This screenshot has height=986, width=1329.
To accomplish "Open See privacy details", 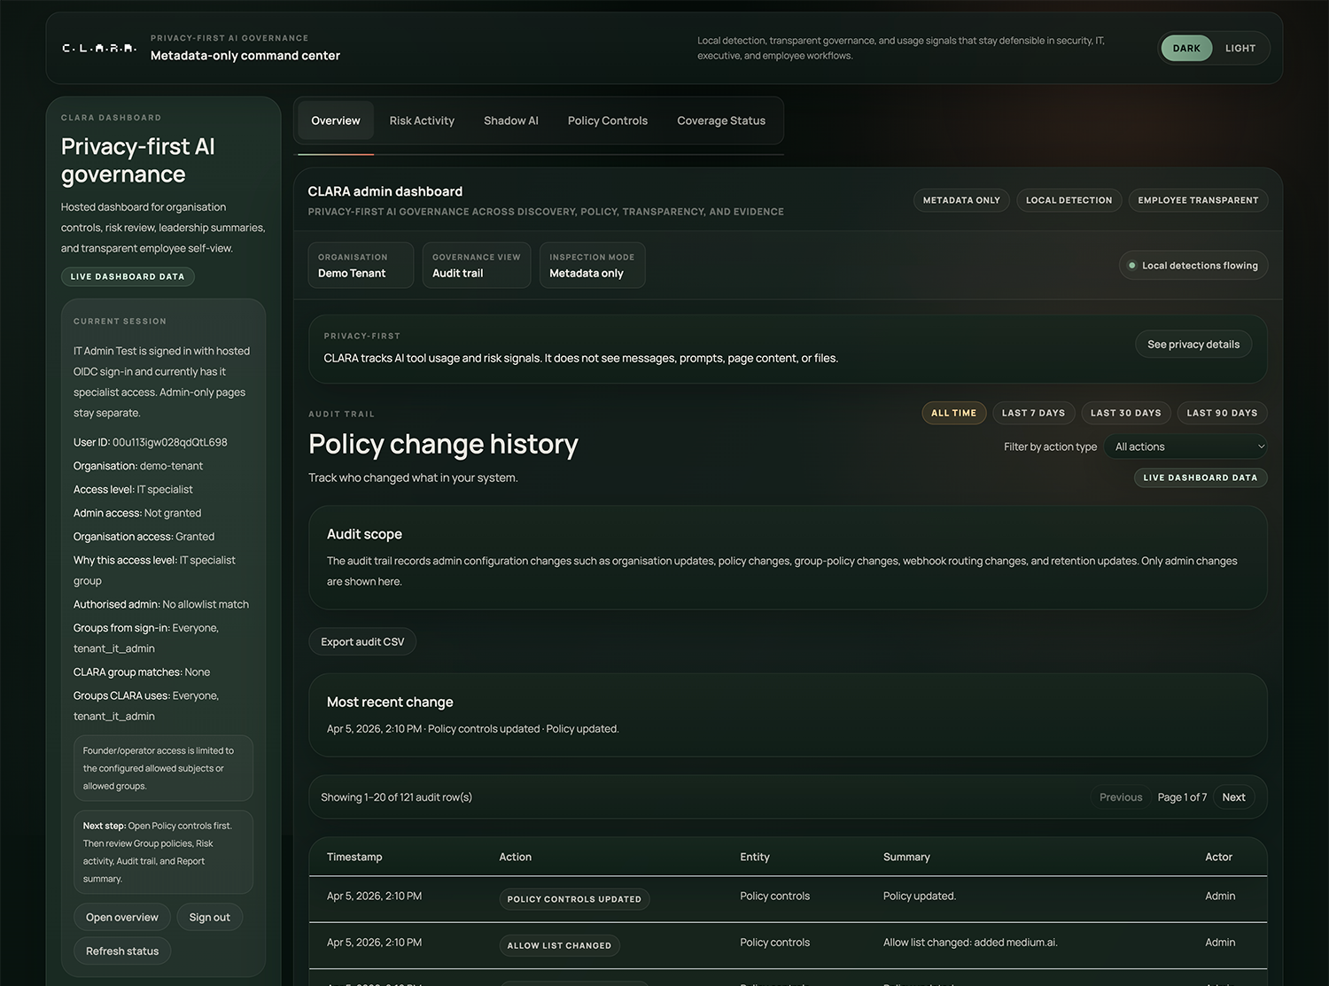I will tap(1193, 344).
